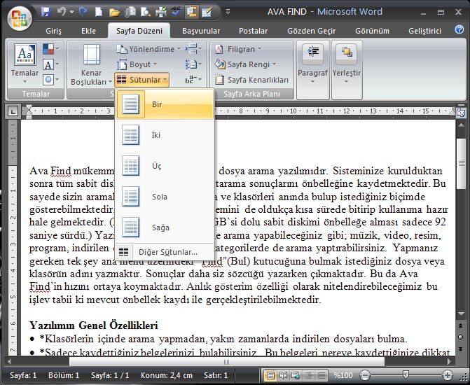Select the Üç three-column layout

click(x=165, y=166)
